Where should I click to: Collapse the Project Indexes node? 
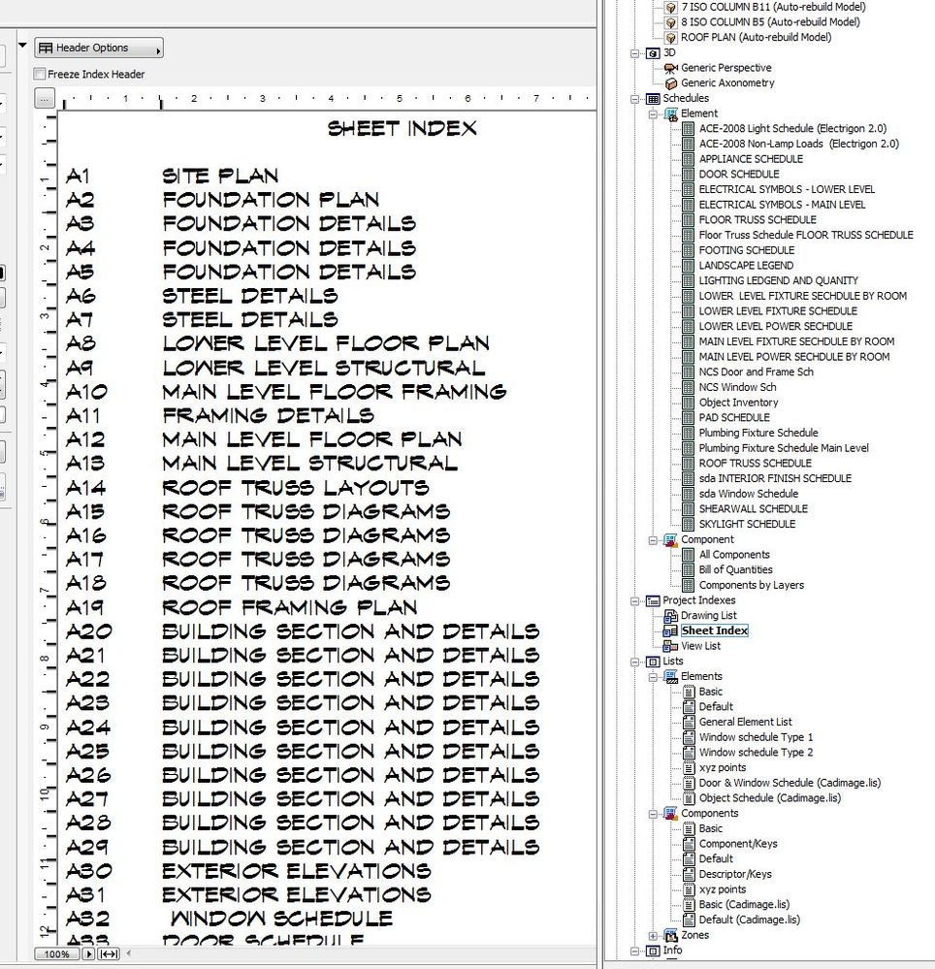[634, 600]
